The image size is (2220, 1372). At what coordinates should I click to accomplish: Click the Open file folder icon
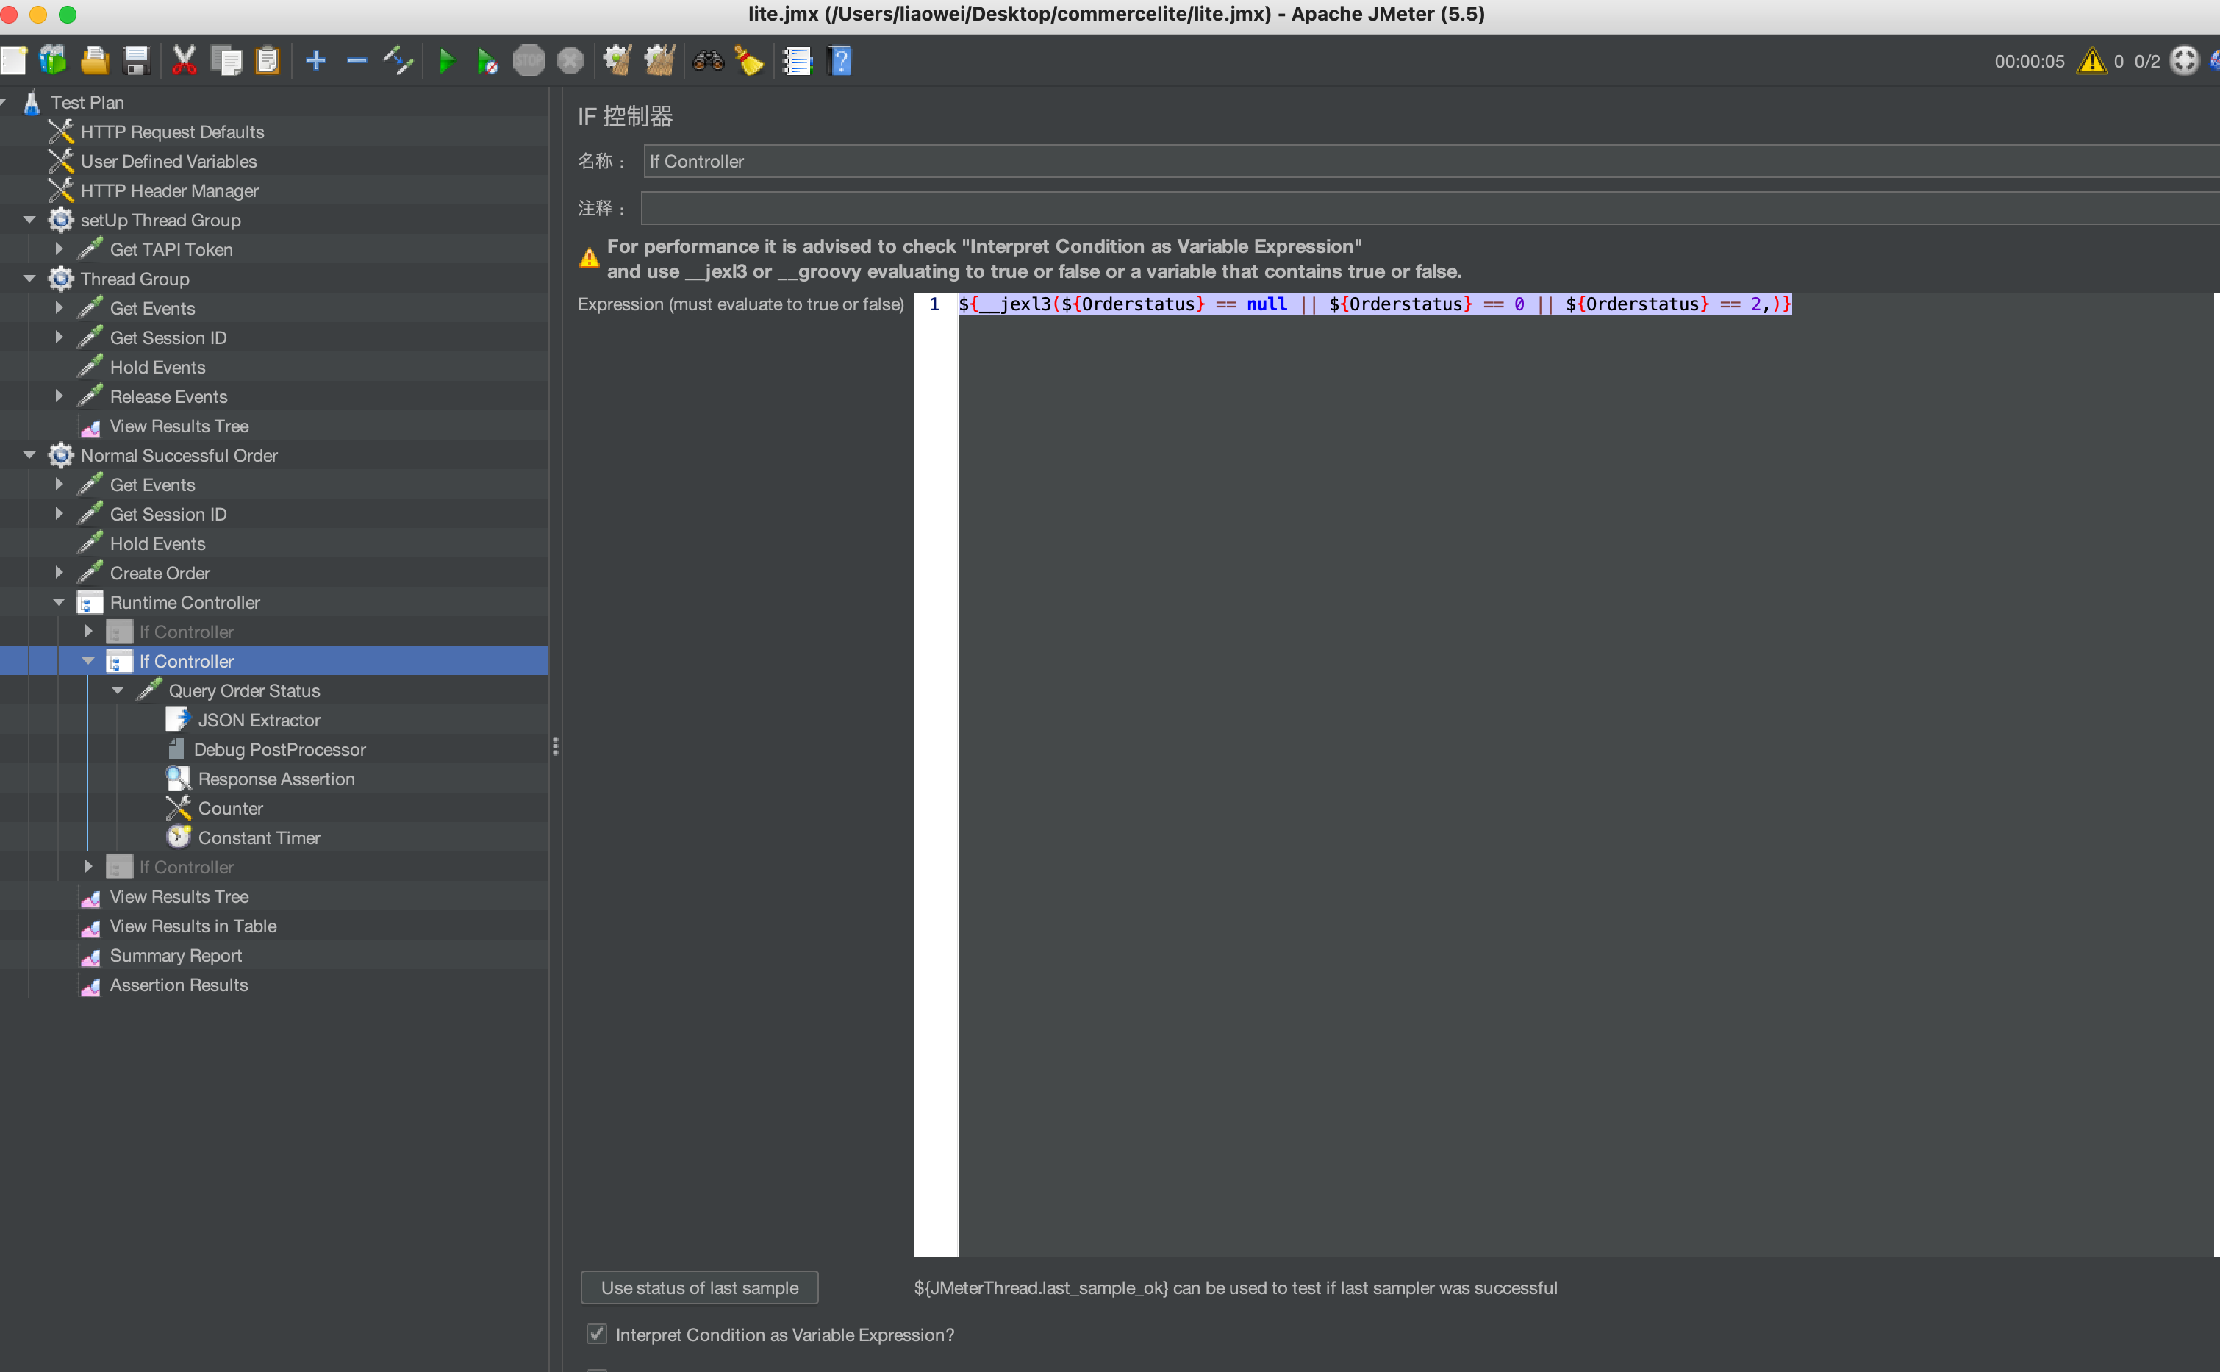coord(94,61)
